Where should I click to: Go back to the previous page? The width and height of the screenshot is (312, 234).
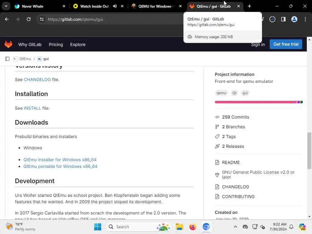click(x=7, y=19)
